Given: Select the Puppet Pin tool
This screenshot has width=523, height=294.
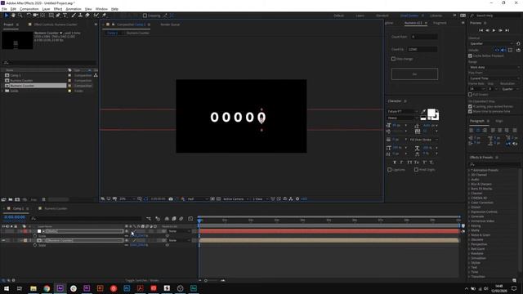Looking at the screenshot, I should tap(104, 16).
